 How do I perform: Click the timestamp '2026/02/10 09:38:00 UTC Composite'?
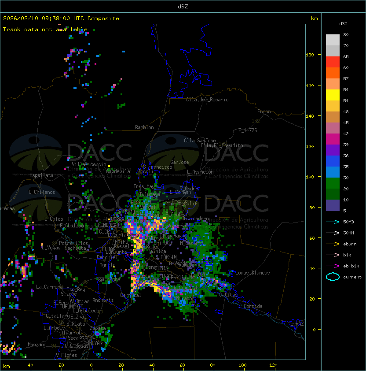(61, 19)
